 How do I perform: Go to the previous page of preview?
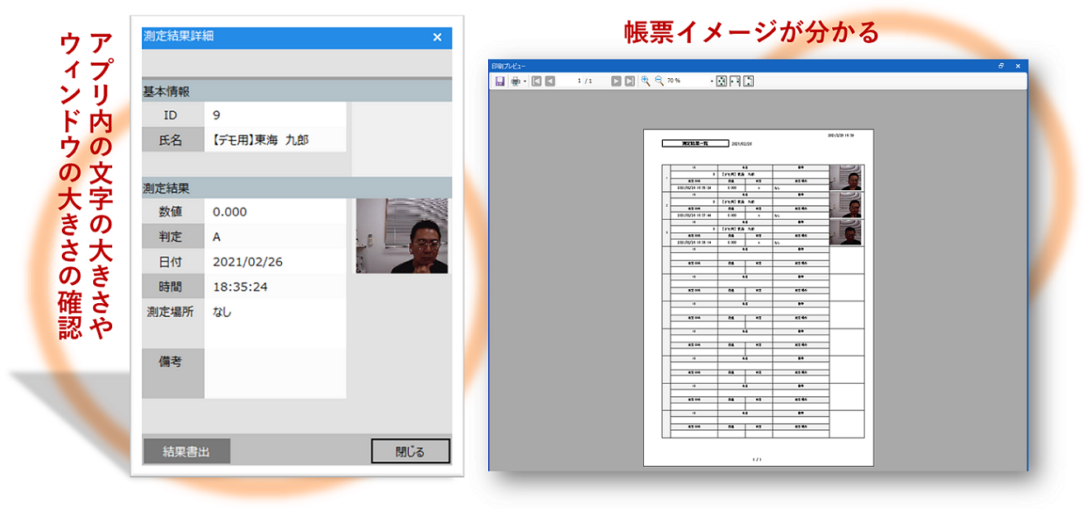click(x=550, y=81)
